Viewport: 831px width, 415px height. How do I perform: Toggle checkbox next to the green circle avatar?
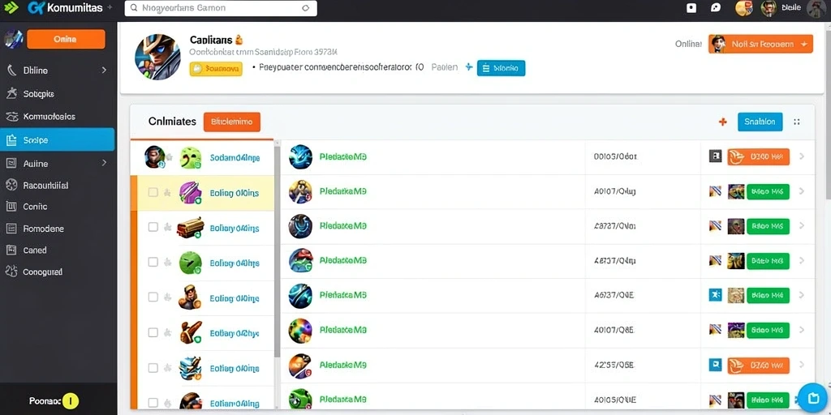pyautogui.click(x=153, y=262)
